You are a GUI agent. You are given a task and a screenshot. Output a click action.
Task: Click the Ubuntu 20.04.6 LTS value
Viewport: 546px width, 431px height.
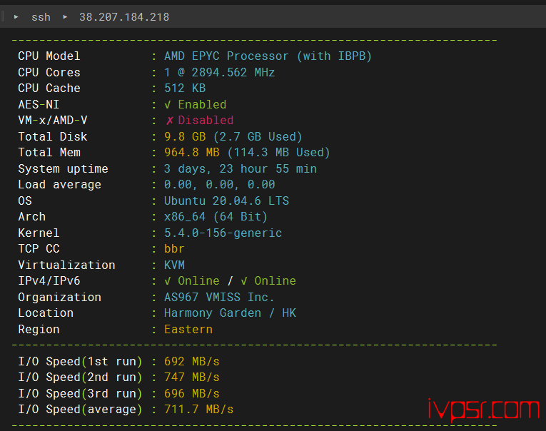[x=226, y=201]
